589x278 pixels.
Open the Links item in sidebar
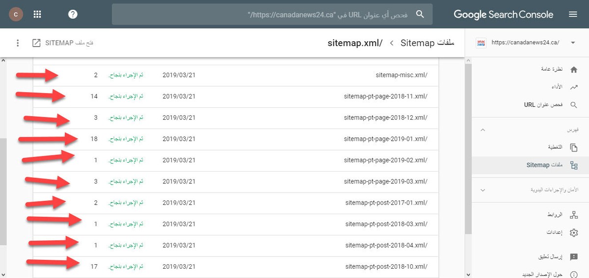(530, 215)
